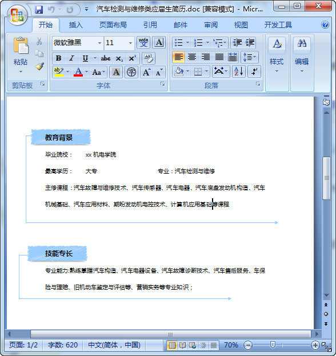The height and width of the screenshot is (356, 336).
Task: Undo the last action
Action: 51,9
